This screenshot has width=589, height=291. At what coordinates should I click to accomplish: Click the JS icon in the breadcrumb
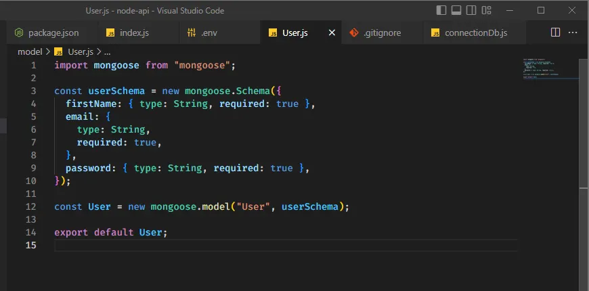[x=59, y=52]
